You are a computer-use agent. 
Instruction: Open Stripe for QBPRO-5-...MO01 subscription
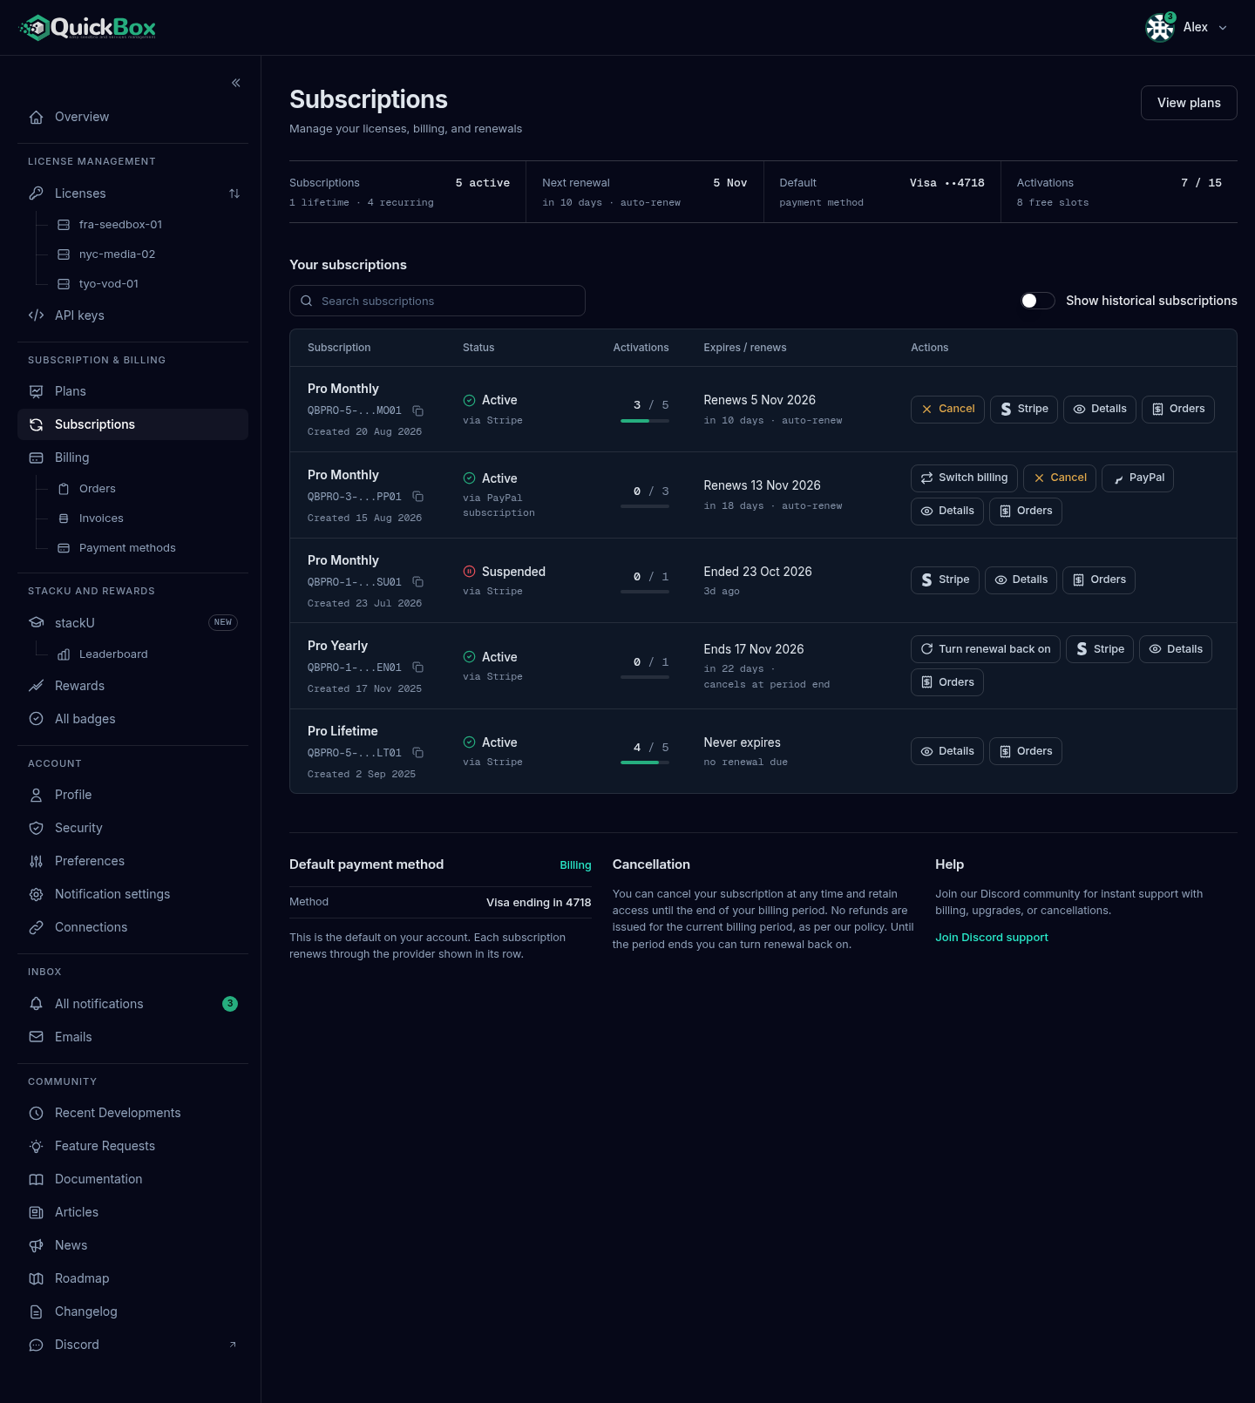click(x=1024, y=410)
